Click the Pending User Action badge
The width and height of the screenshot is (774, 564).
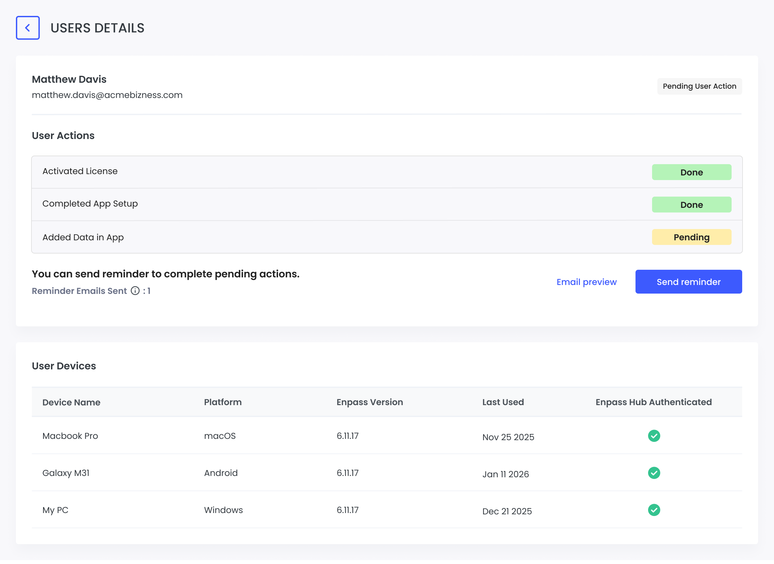click(699, 86)
